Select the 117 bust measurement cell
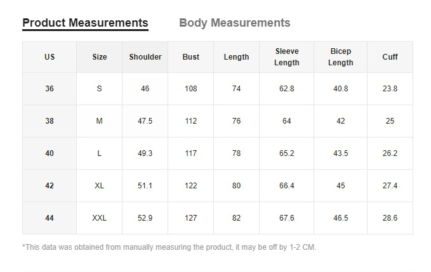The width and height of the screenshot is (431, 272). pos(191,153)
